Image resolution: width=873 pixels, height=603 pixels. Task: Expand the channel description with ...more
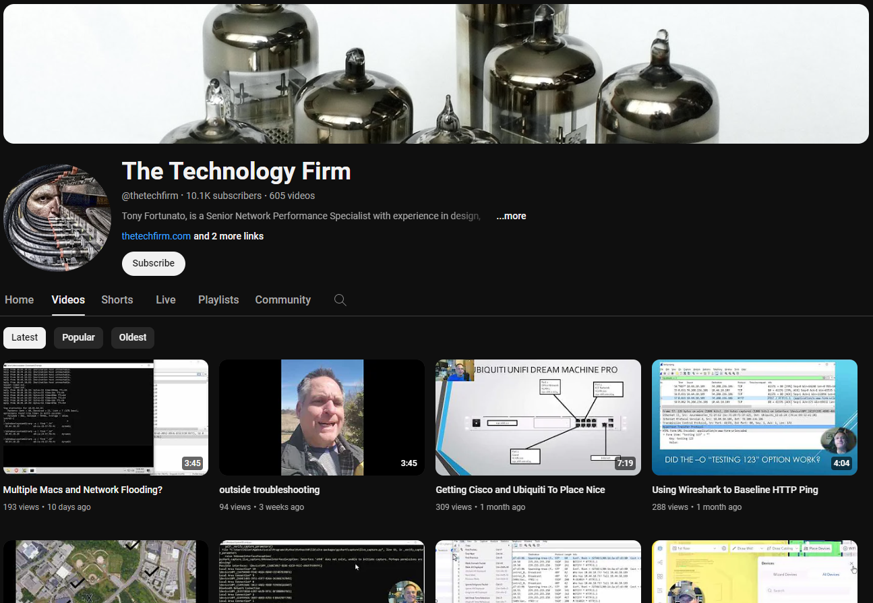pos(510,216)
